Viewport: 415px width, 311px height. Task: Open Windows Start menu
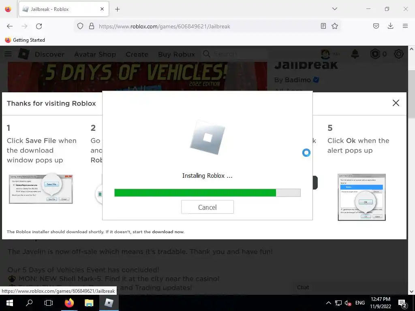[10, 303]
